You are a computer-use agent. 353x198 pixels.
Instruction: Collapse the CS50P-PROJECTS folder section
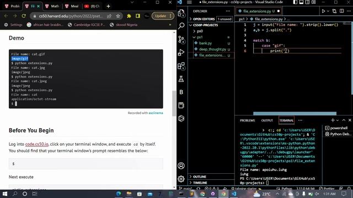(211, 25)
